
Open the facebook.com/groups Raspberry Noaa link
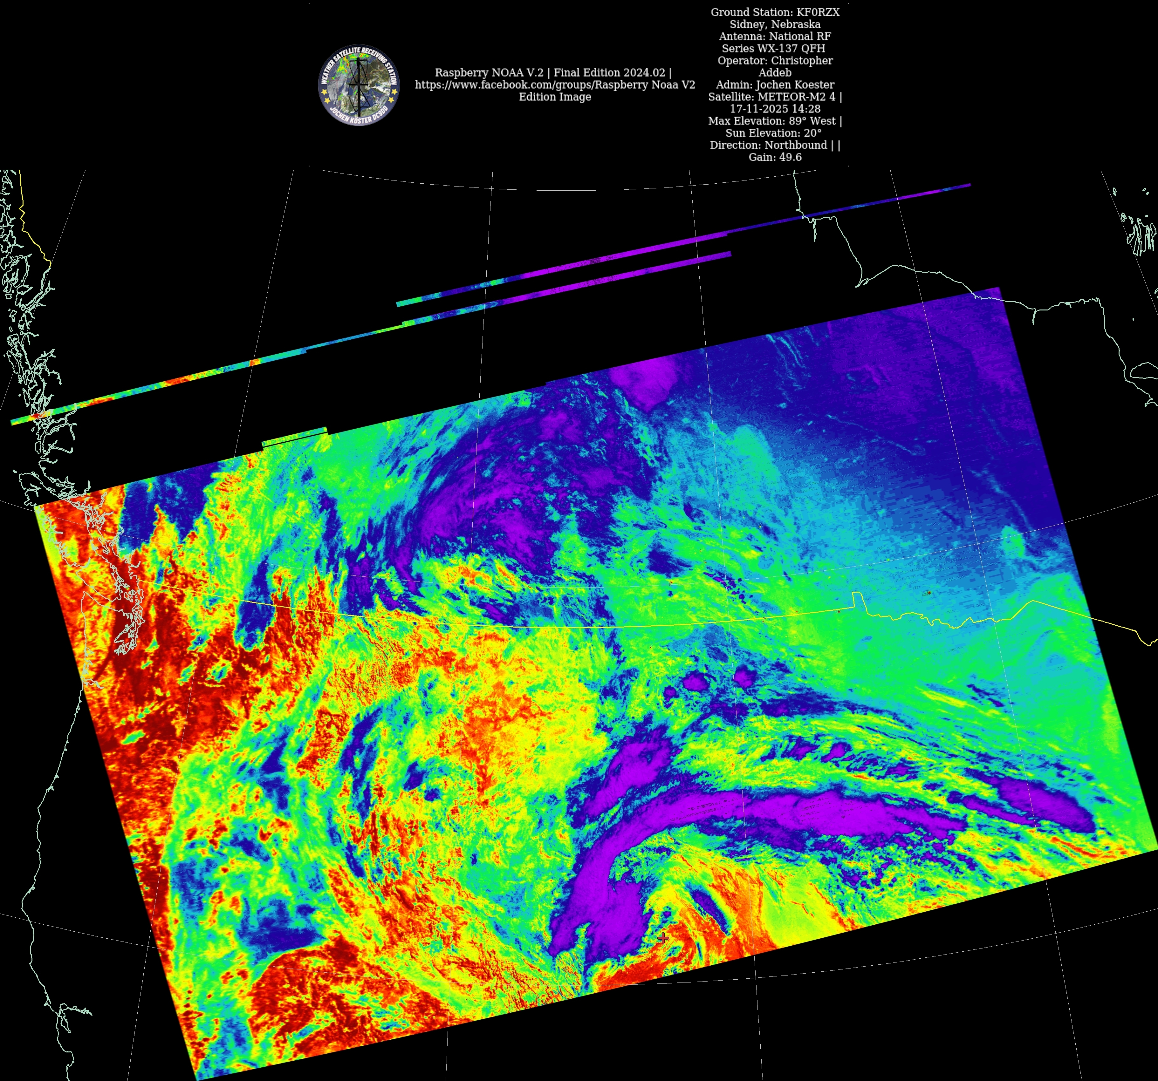[x=555, y=85]
